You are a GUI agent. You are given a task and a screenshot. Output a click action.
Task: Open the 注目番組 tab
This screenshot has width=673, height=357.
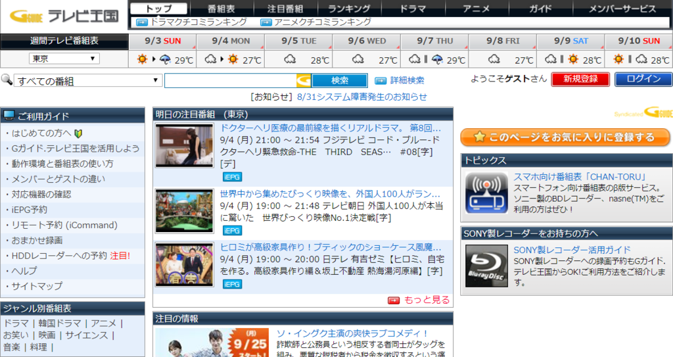[285, 9]
